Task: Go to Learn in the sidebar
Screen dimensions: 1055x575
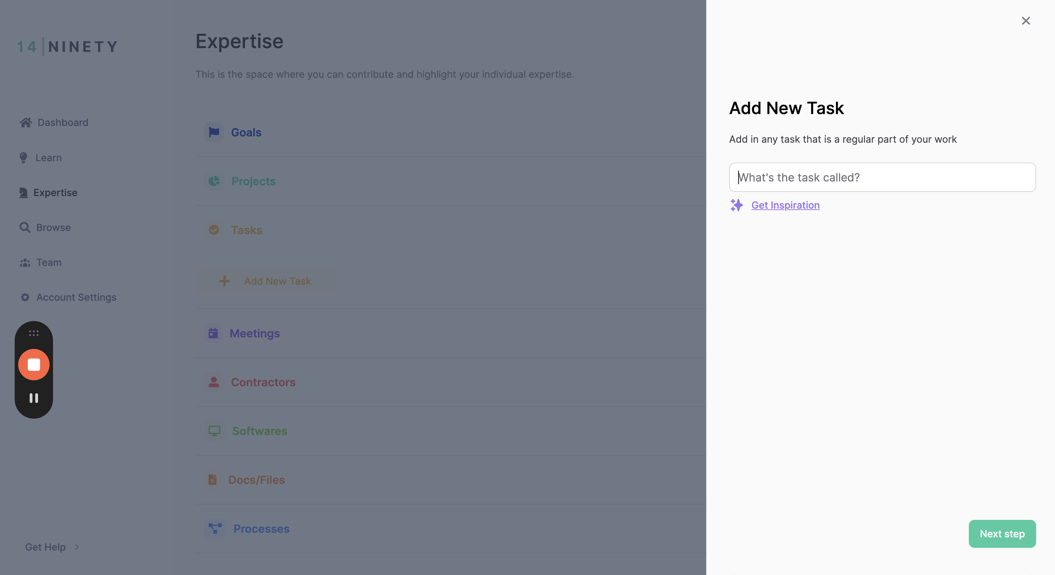Action: (x=48, y=158)
